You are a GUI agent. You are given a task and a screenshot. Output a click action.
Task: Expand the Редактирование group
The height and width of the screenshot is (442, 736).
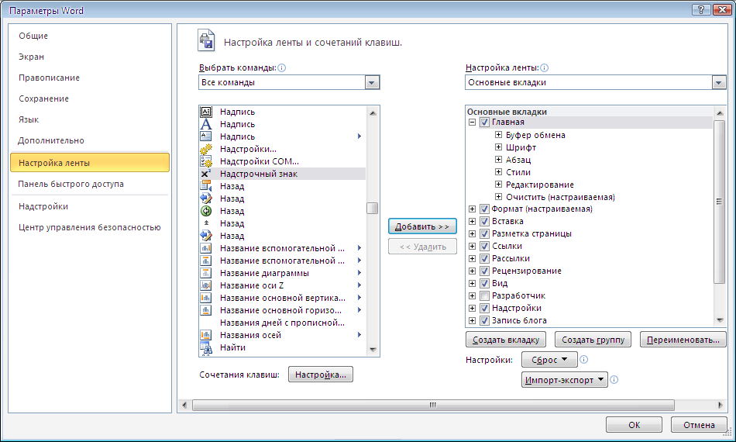click(x=498, y=184)
